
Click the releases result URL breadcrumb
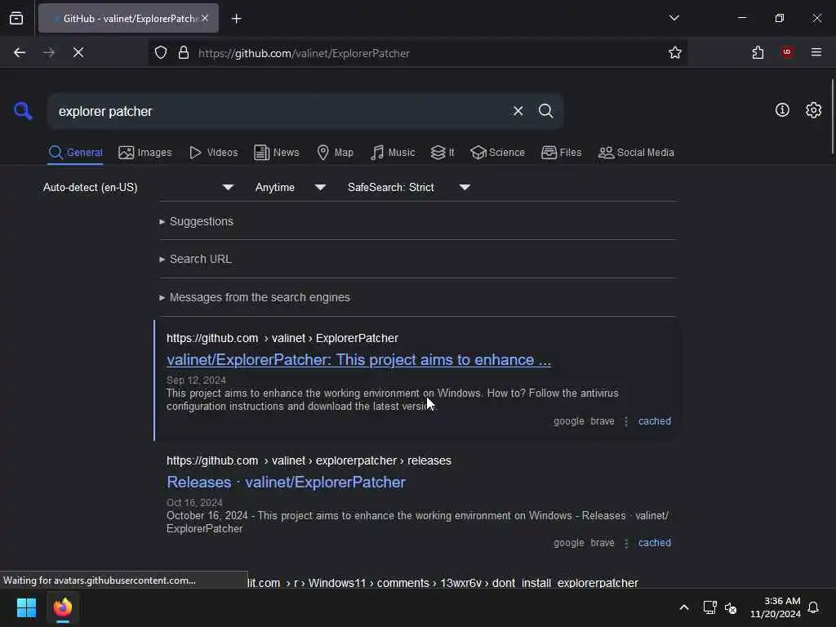point(309,460)
